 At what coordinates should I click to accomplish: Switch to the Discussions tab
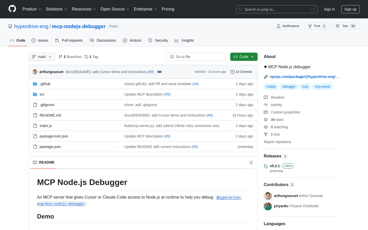[x=103, y=40]
